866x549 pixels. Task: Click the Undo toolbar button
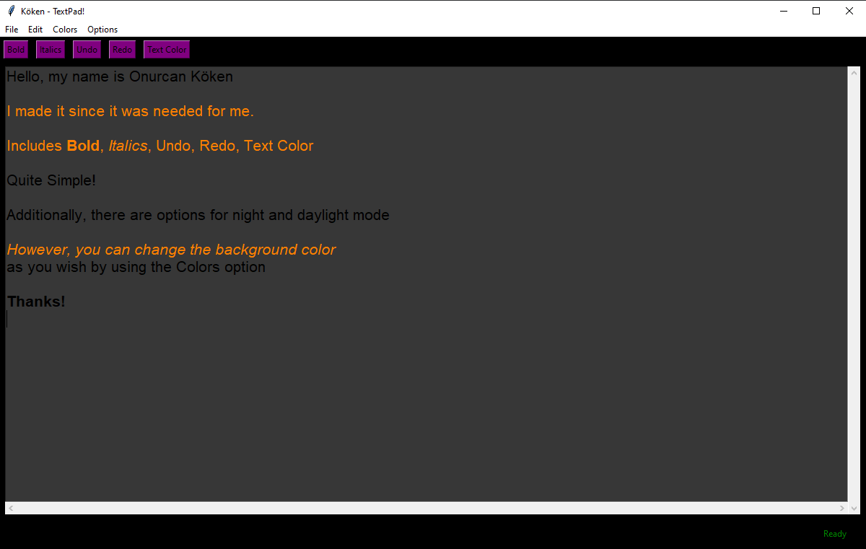coord(87,50)
